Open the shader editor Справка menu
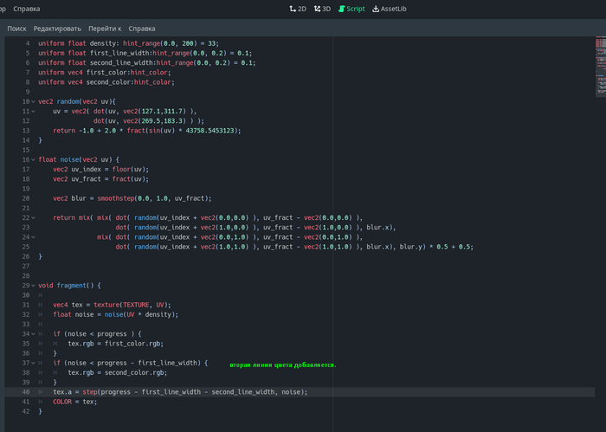This screenshot has height=432, width=606. click(x=142, y=29)
